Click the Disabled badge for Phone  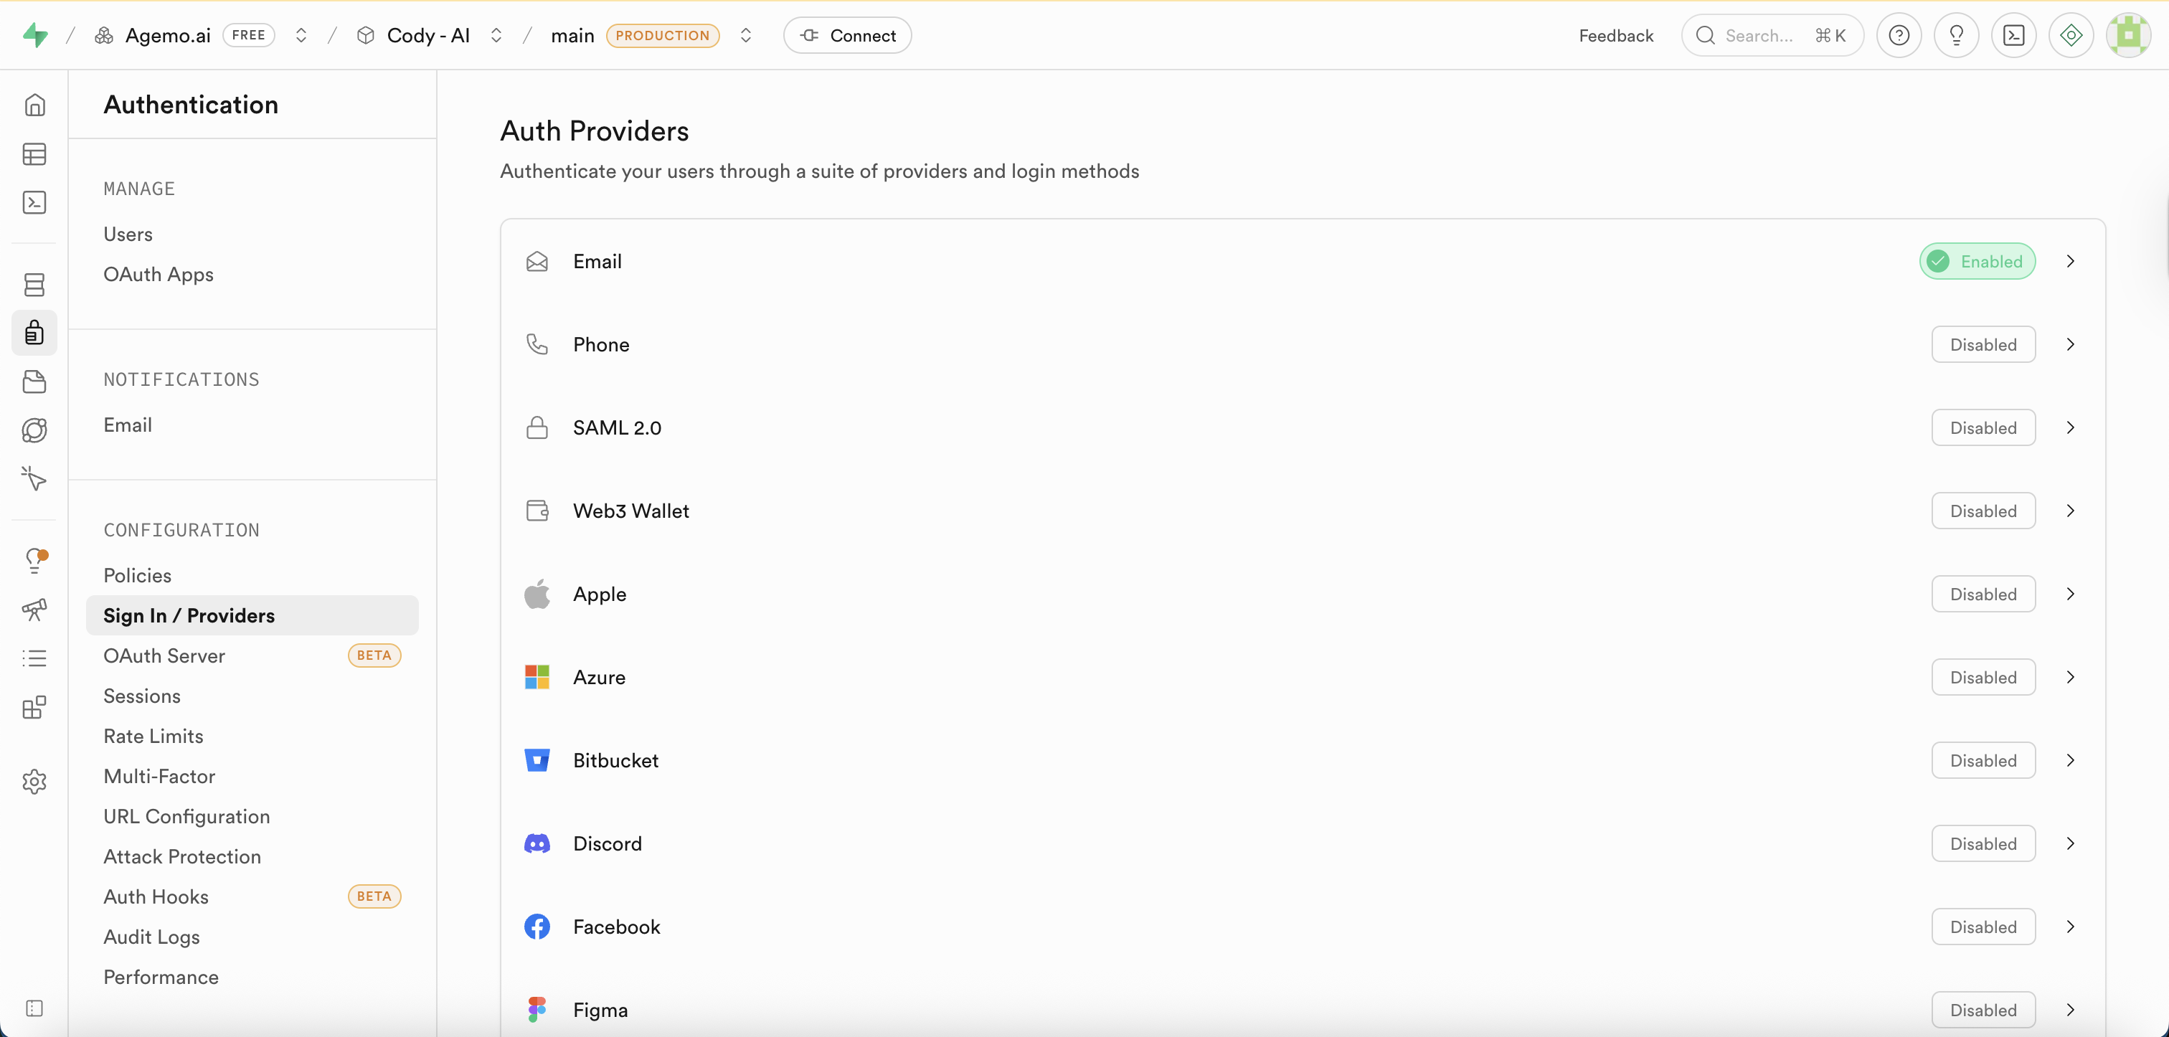(1983, 345)
